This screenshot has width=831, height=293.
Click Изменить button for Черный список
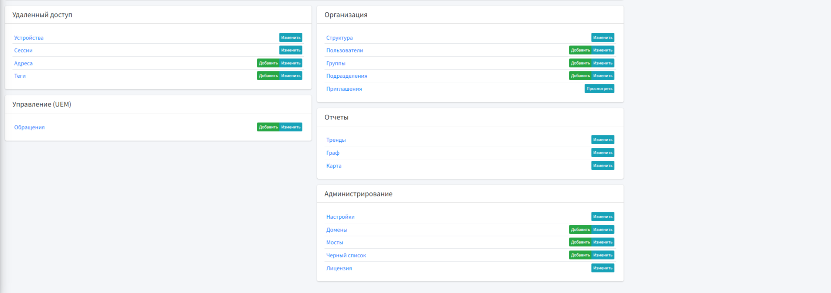[x=603, y=255]
